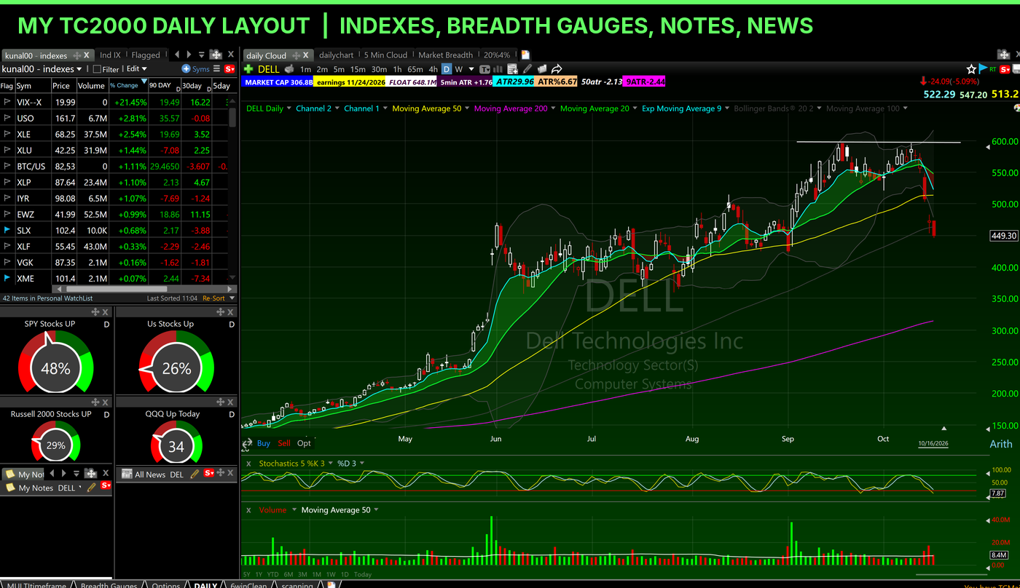Switch to the dailychart tab

[337, 55]
